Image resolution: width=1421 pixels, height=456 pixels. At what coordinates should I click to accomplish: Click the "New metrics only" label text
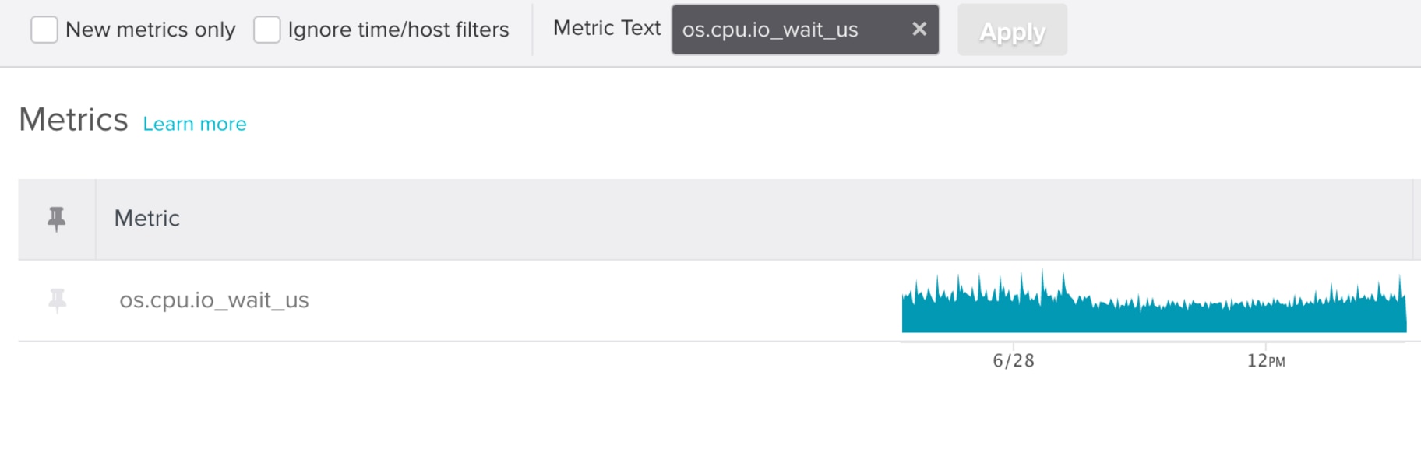pyautogui.click(x=150, y=30)
